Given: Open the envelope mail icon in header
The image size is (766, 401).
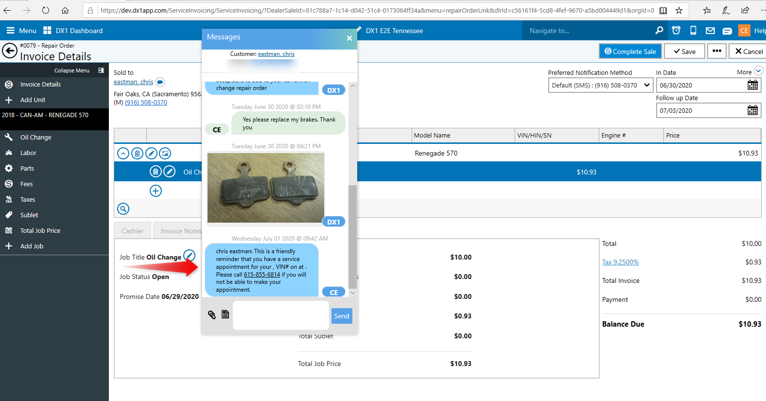Looking at the screenshot, I should coord(710,31).
